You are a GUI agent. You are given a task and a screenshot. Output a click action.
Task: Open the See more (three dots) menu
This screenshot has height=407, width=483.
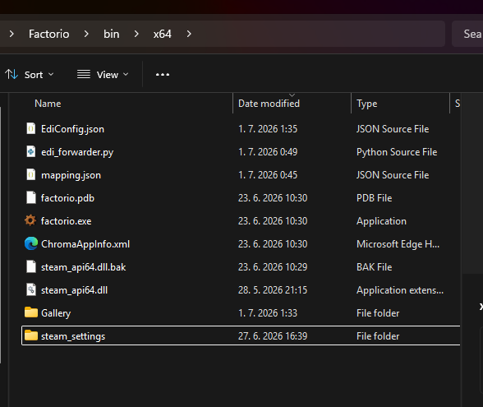click(163, 75)
